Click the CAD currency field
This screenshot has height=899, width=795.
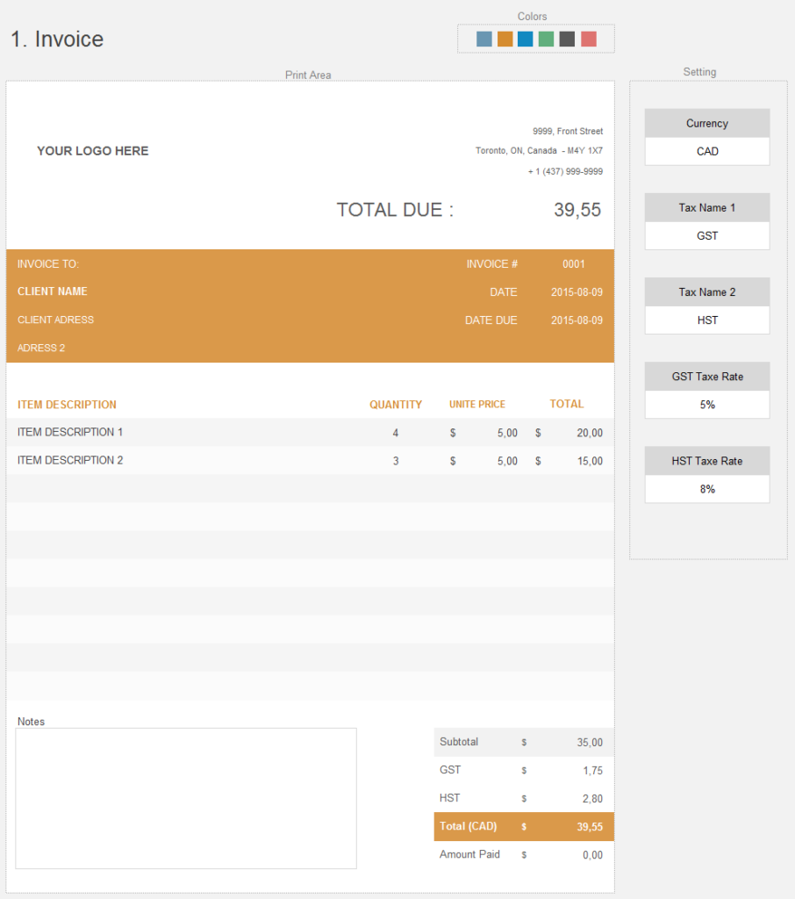(x=706, y=151)
